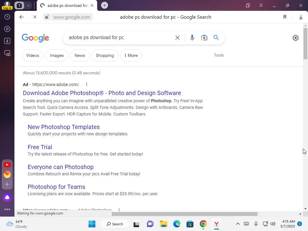This screenshot has width=308, height=231.
Task: Open volume speaker tray icon
Action: [273, 224]
